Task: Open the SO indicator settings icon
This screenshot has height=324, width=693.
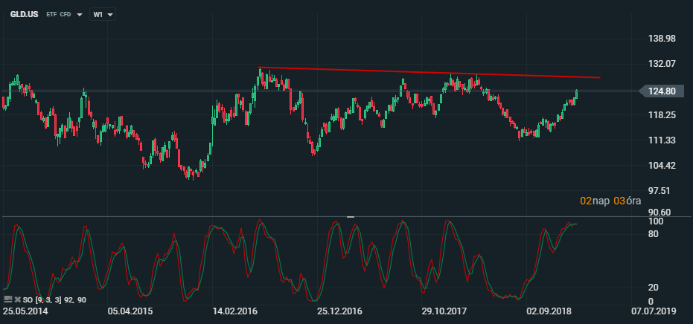Action: pos(7,299)
